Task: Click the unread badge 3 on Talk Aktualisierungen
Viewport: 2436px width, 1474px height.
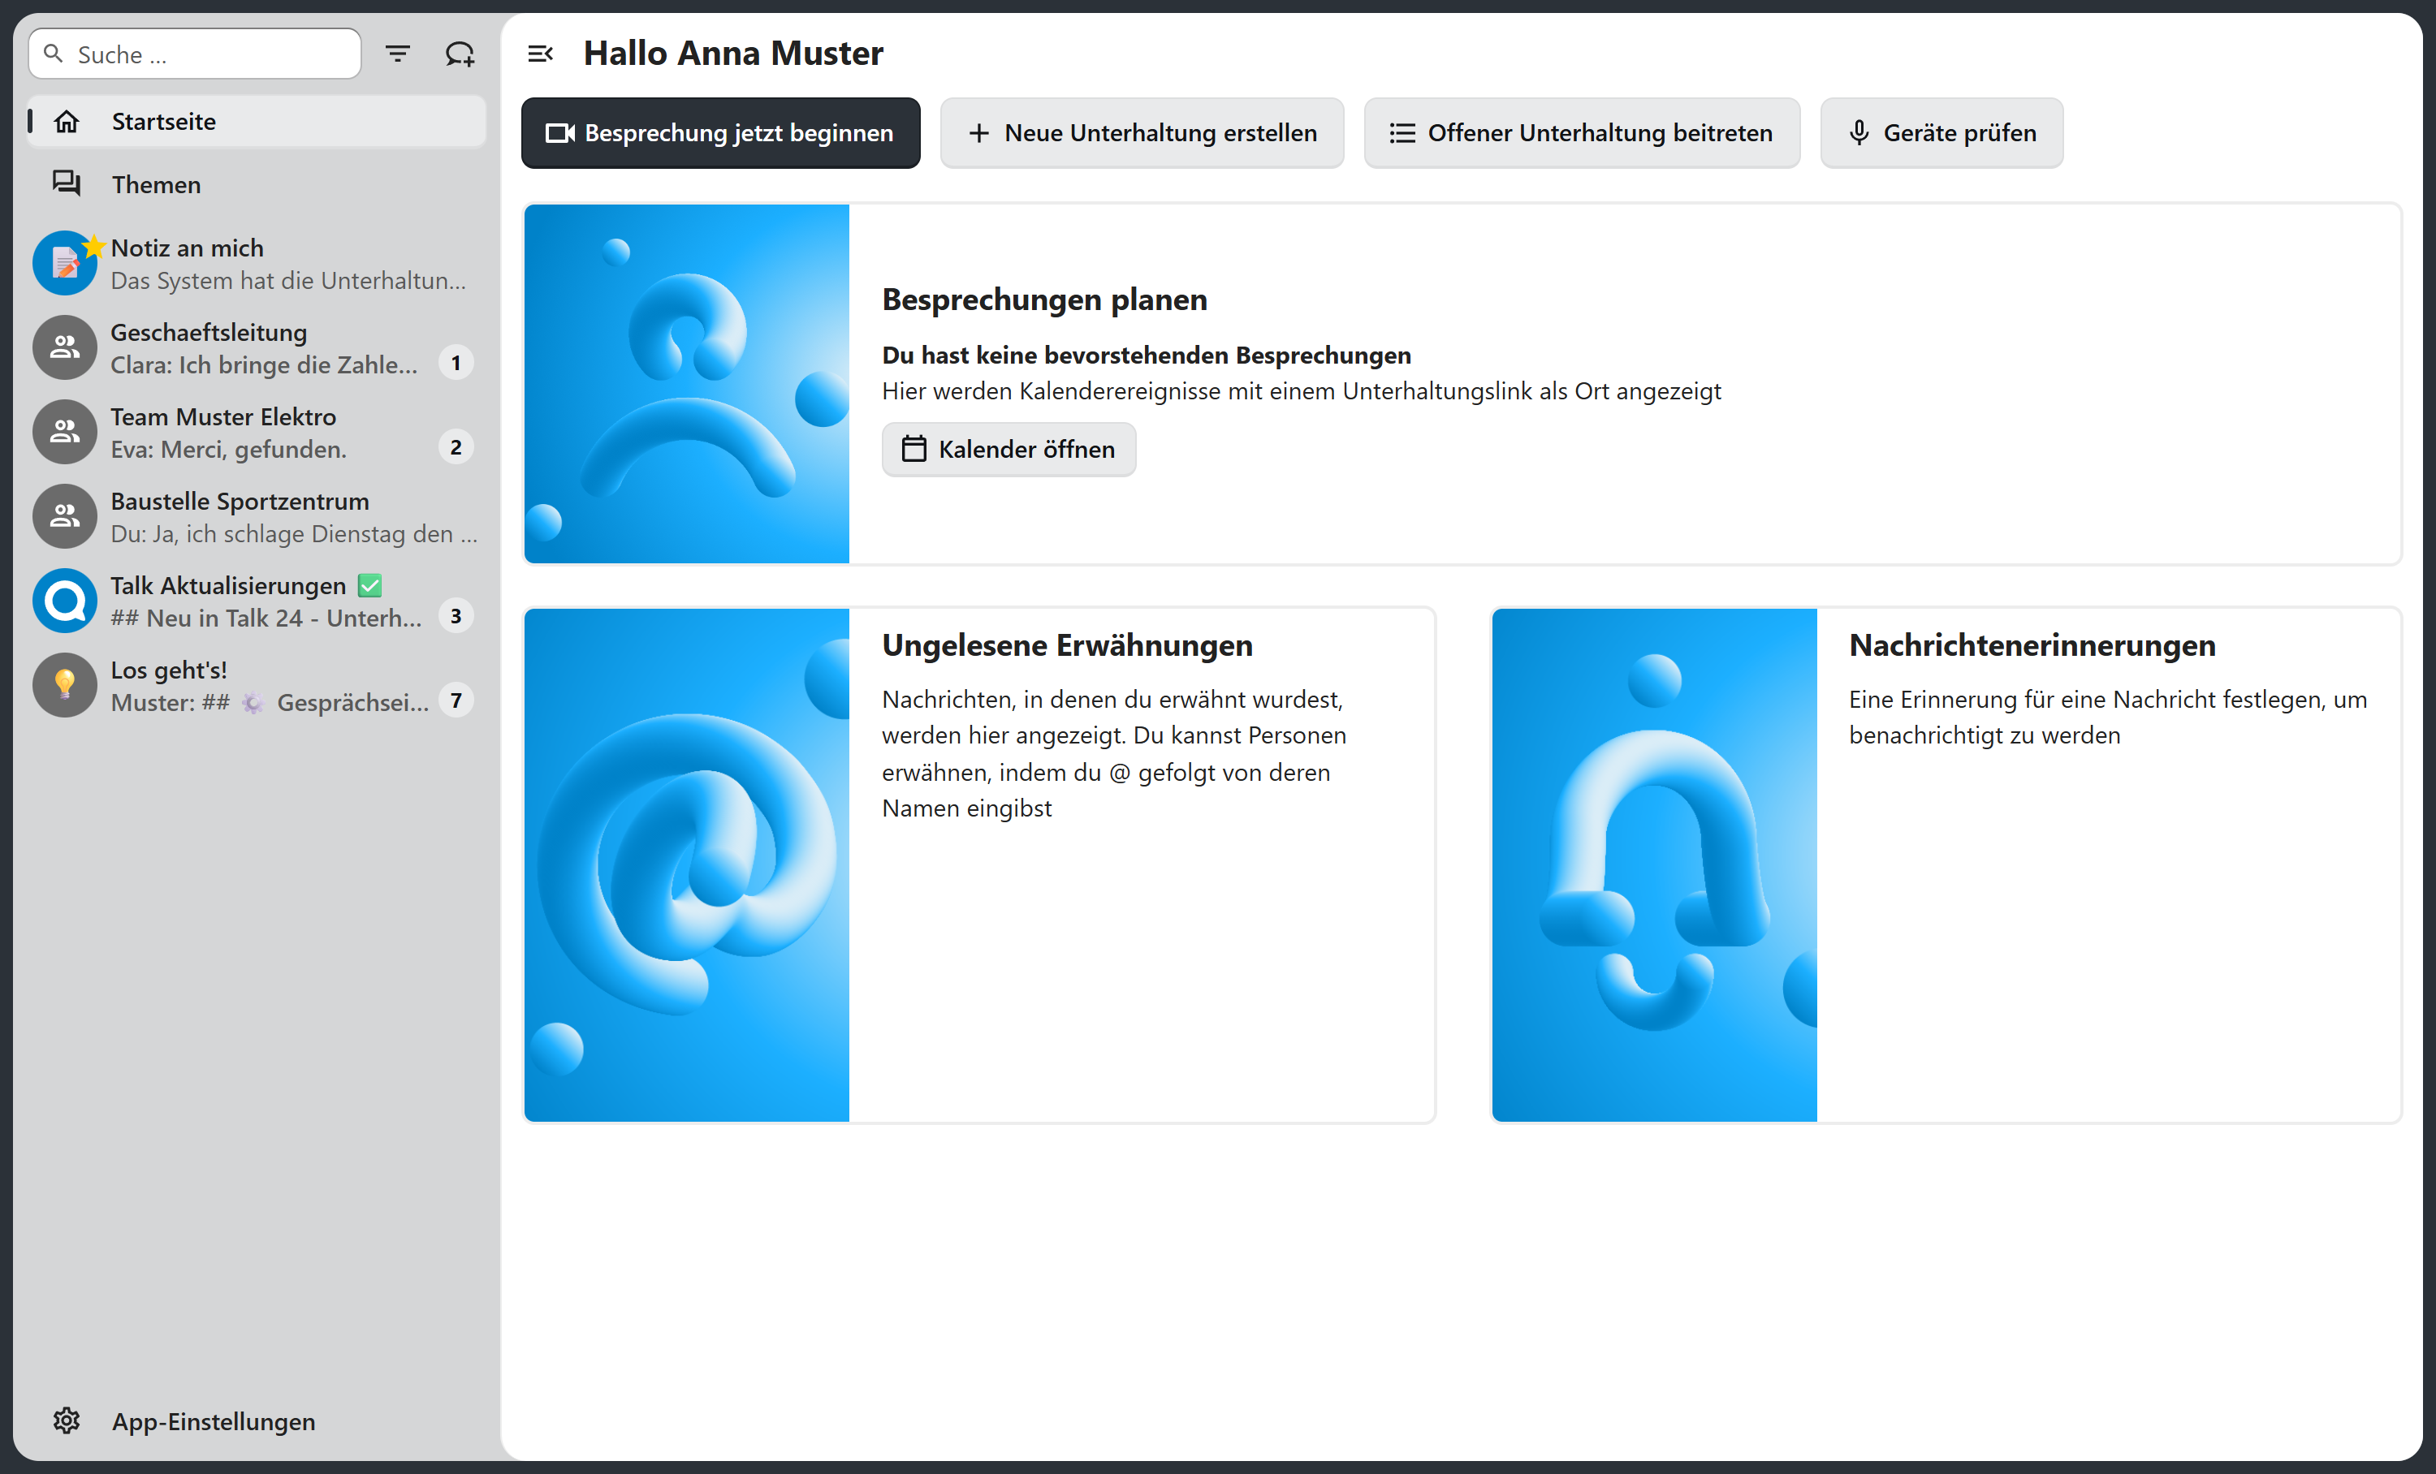Action: [456, 617]
